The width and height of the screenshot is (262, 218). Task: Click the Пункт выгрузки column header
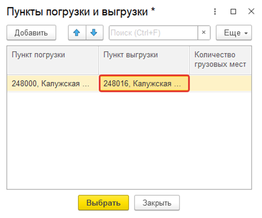tap(144, 60)
